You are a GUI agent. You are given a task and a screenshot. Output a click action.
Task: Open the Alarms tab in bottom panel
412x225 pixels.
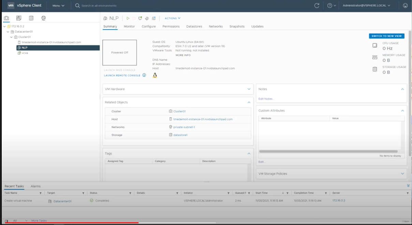(35, 186)
